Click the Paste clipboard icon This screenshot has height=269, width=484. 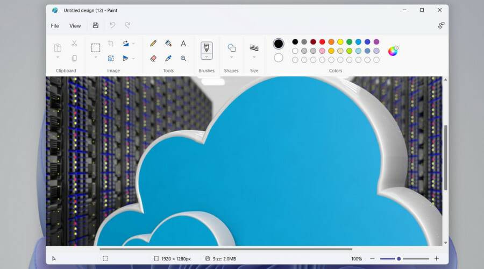pyautogui.click(x=58, y=47)
